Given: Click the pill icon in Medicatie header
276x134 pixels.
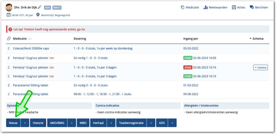Looking at the screenshot, I should [x=9, y=39].
